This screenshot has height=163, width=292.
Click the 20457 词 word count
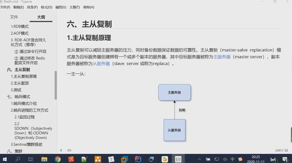coord(281,150)
